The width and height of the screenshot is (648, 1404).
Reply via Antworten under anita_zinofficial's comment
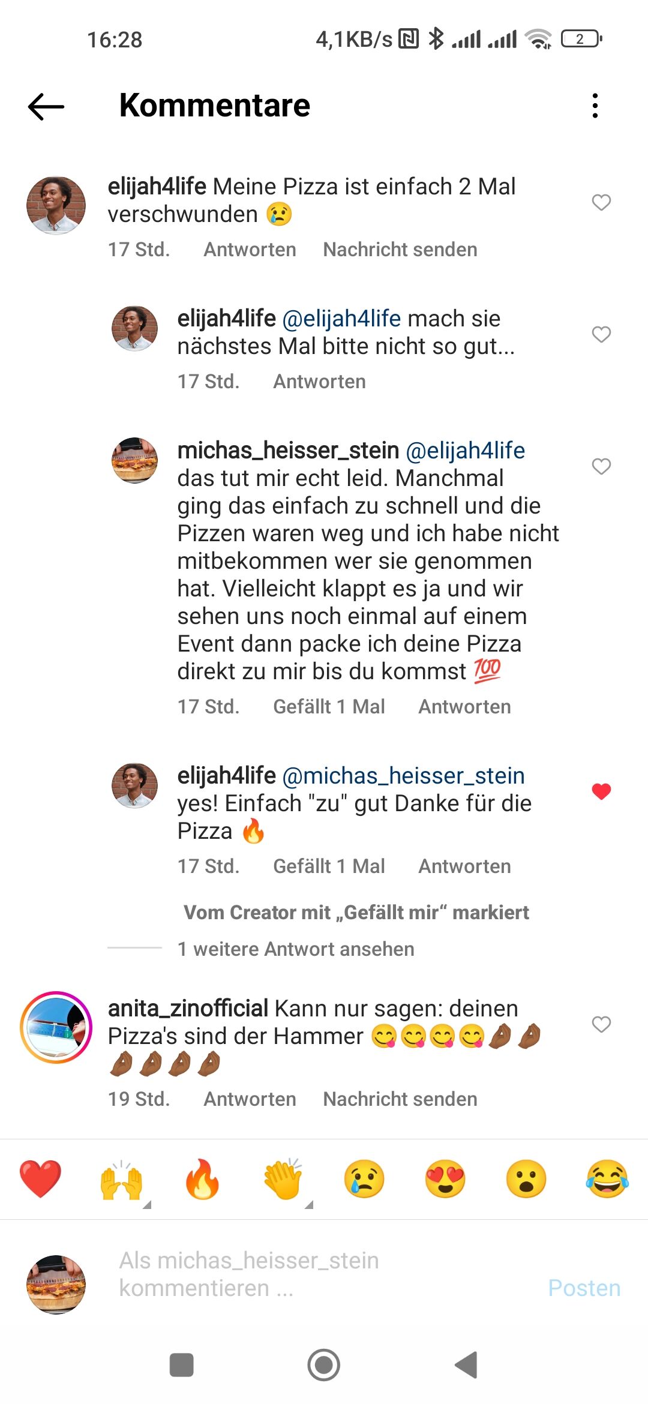tap(249, 1099)
